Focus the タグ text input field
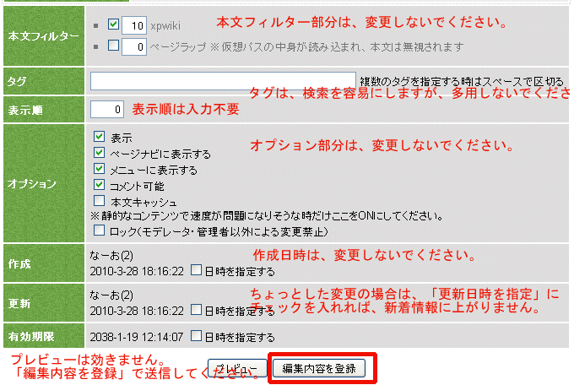The width and height of the screenshot is (574, 385). (x=223, y=81)
